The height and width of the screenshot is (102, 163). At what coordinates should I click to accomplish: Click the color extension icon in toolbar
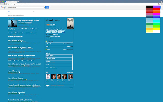(x=158, y=4)
